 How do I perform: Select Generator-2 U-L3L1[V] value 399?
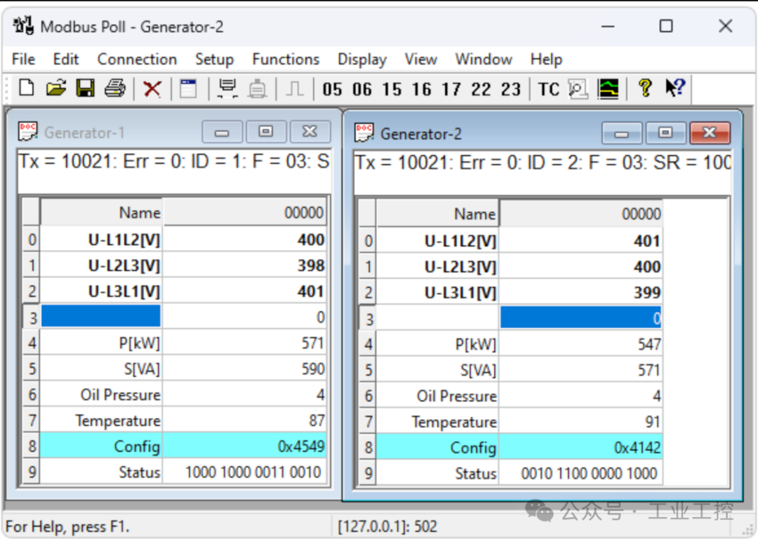pos(581,292)
